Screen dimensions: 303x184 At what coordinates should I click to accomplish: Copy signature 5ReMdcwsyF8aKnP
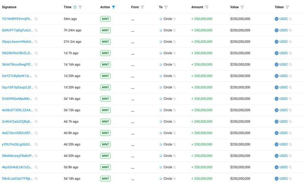[x=36, y=156]
